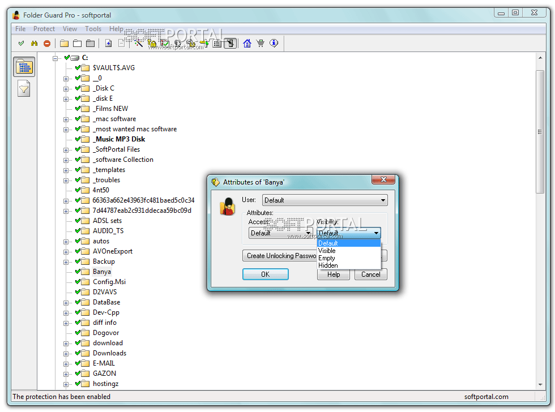
Task: Click the new document plus toolbar icon
Action: pyautogui.click(x=109, y=44)
